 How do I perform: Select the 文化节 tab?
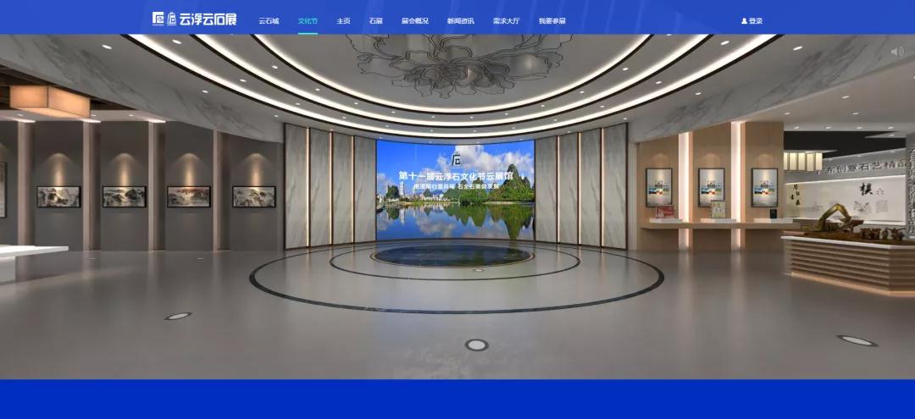click(308, 21)
